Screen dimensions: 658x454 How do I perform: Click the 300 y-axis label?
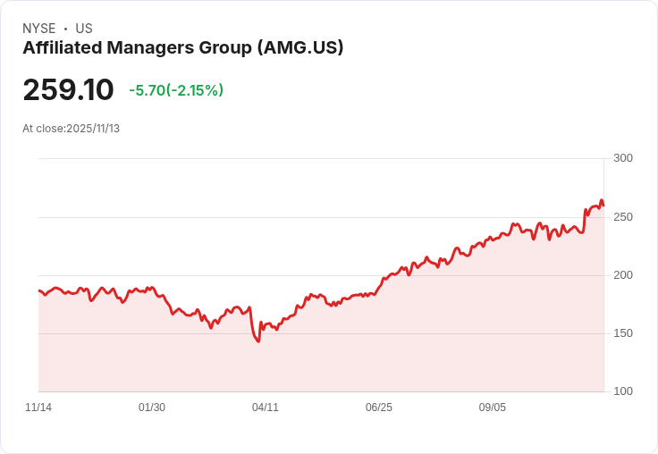[x=623, y=158]
